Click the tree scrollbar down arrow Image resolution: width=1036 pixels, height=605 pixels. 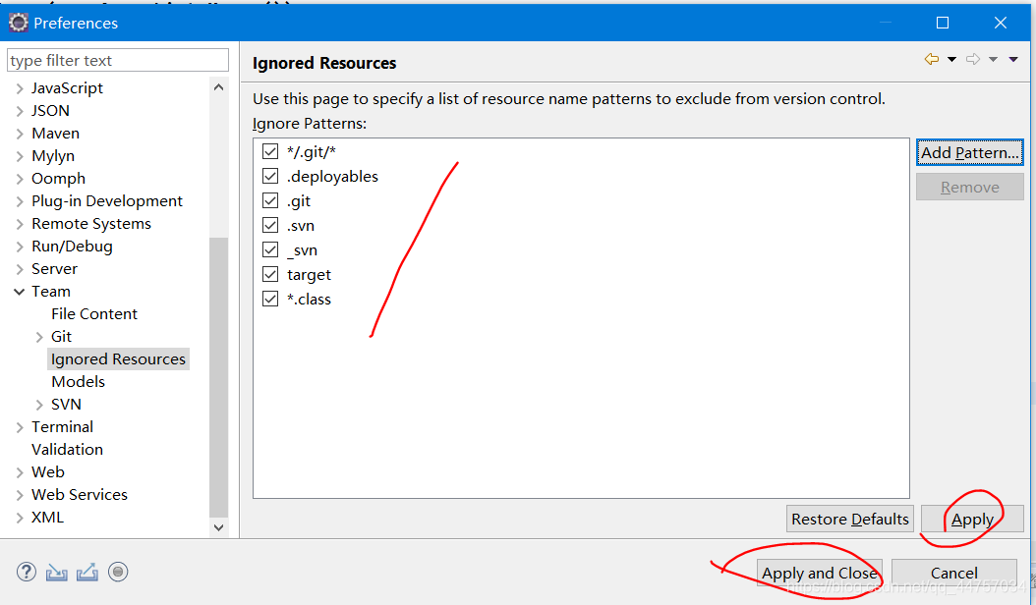218,527
